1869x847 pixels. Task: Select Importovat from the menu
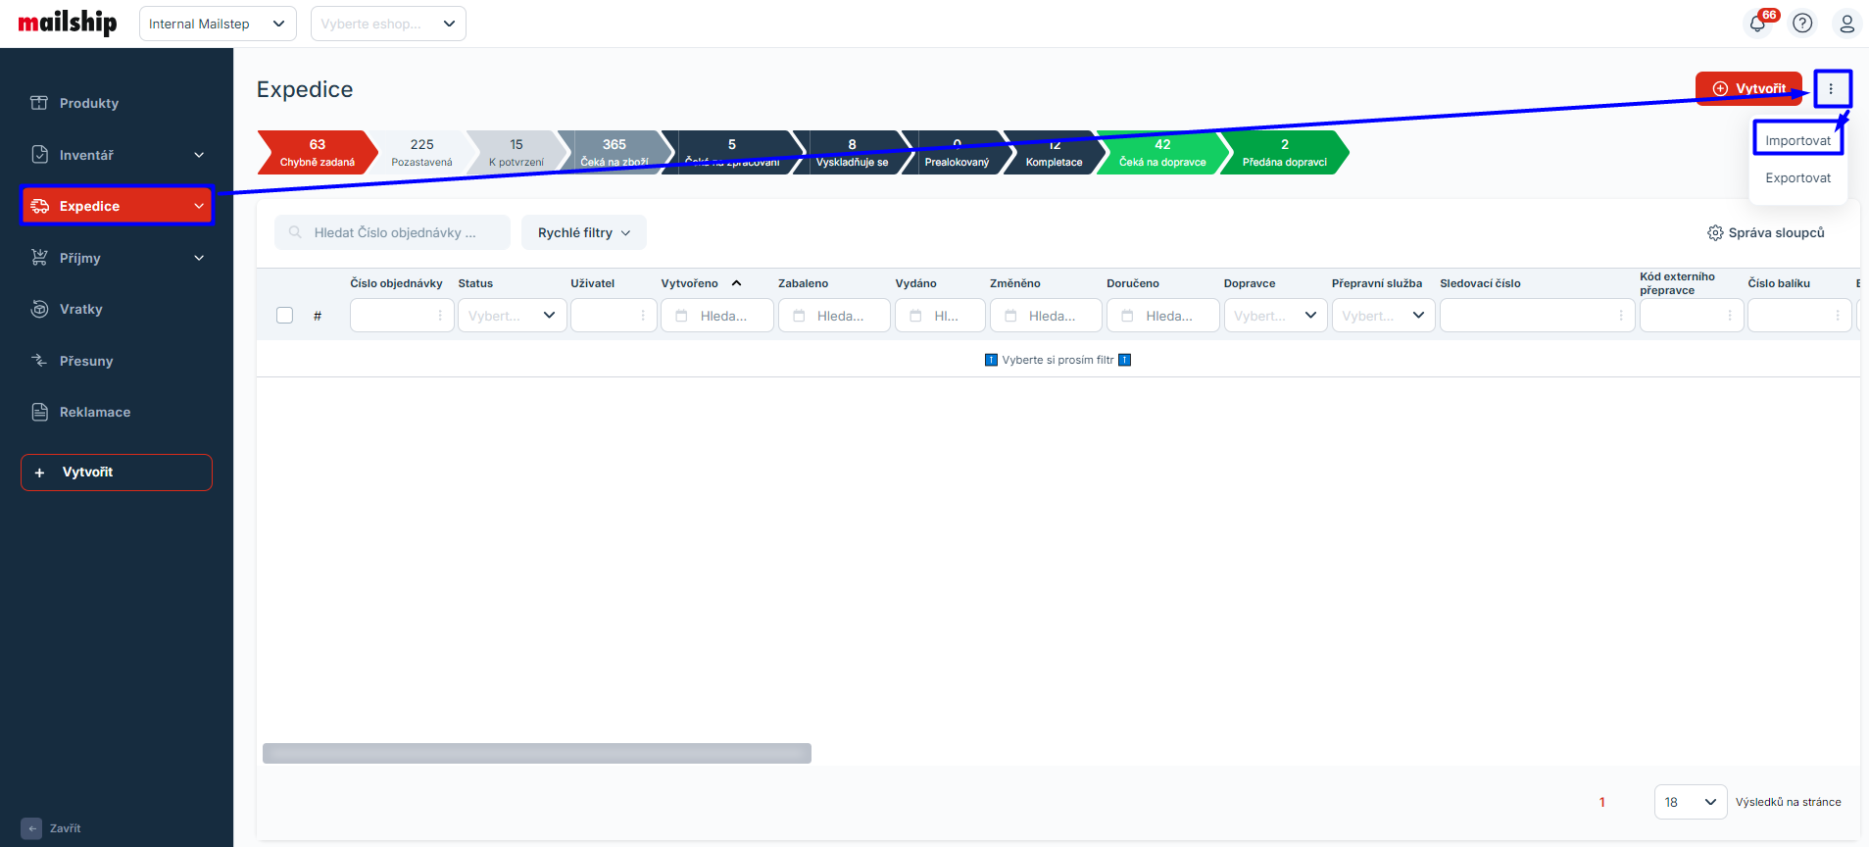pos(1797,140)
